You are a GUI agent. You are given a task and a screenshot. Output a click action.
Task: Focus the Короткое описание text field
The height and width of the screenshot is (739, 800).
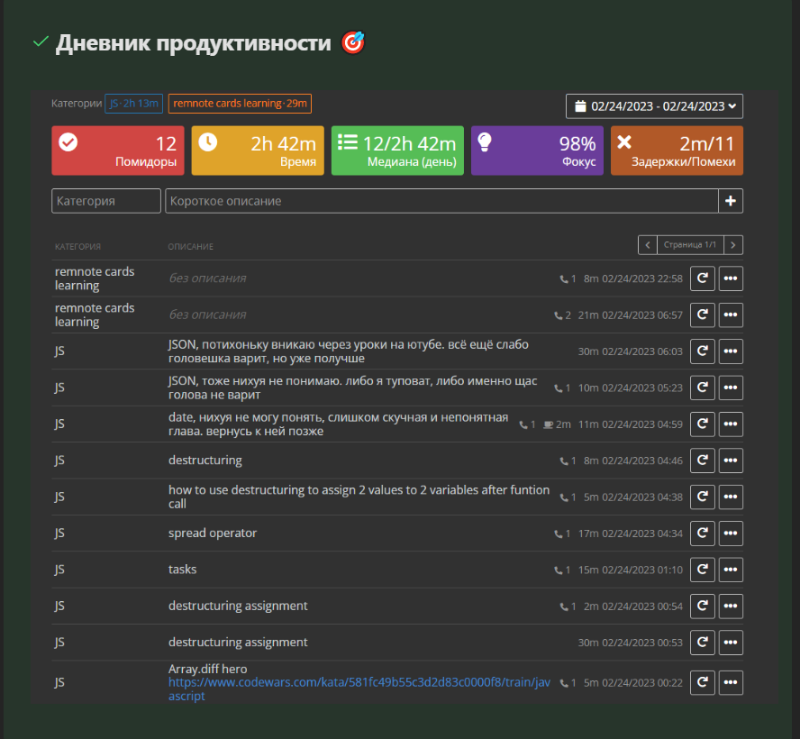tap(441, 201)
